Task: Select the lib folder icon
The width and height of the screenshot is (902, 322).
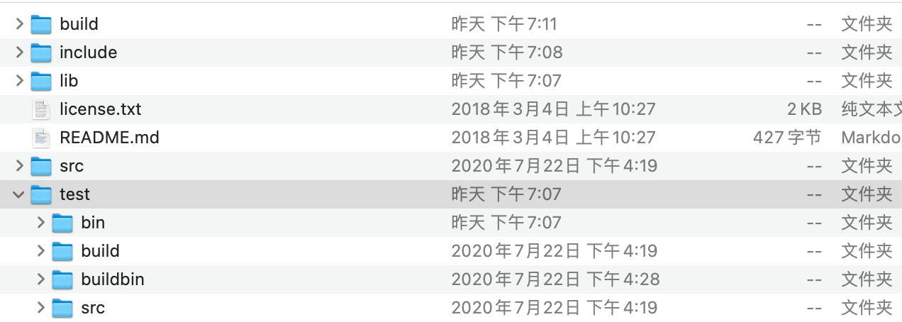Action: point(41,81)
